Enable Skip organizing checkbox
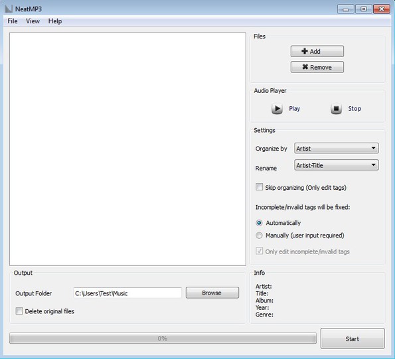 point(259,187)
